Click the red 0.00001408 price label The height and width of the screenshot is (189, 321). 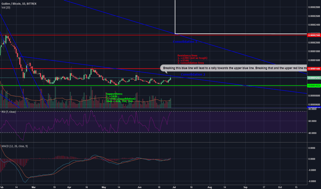click(x=314, y=69)
